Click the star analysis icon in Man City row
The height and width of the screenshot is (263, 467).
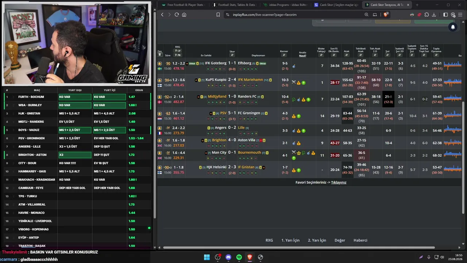(x=299, y=153)
